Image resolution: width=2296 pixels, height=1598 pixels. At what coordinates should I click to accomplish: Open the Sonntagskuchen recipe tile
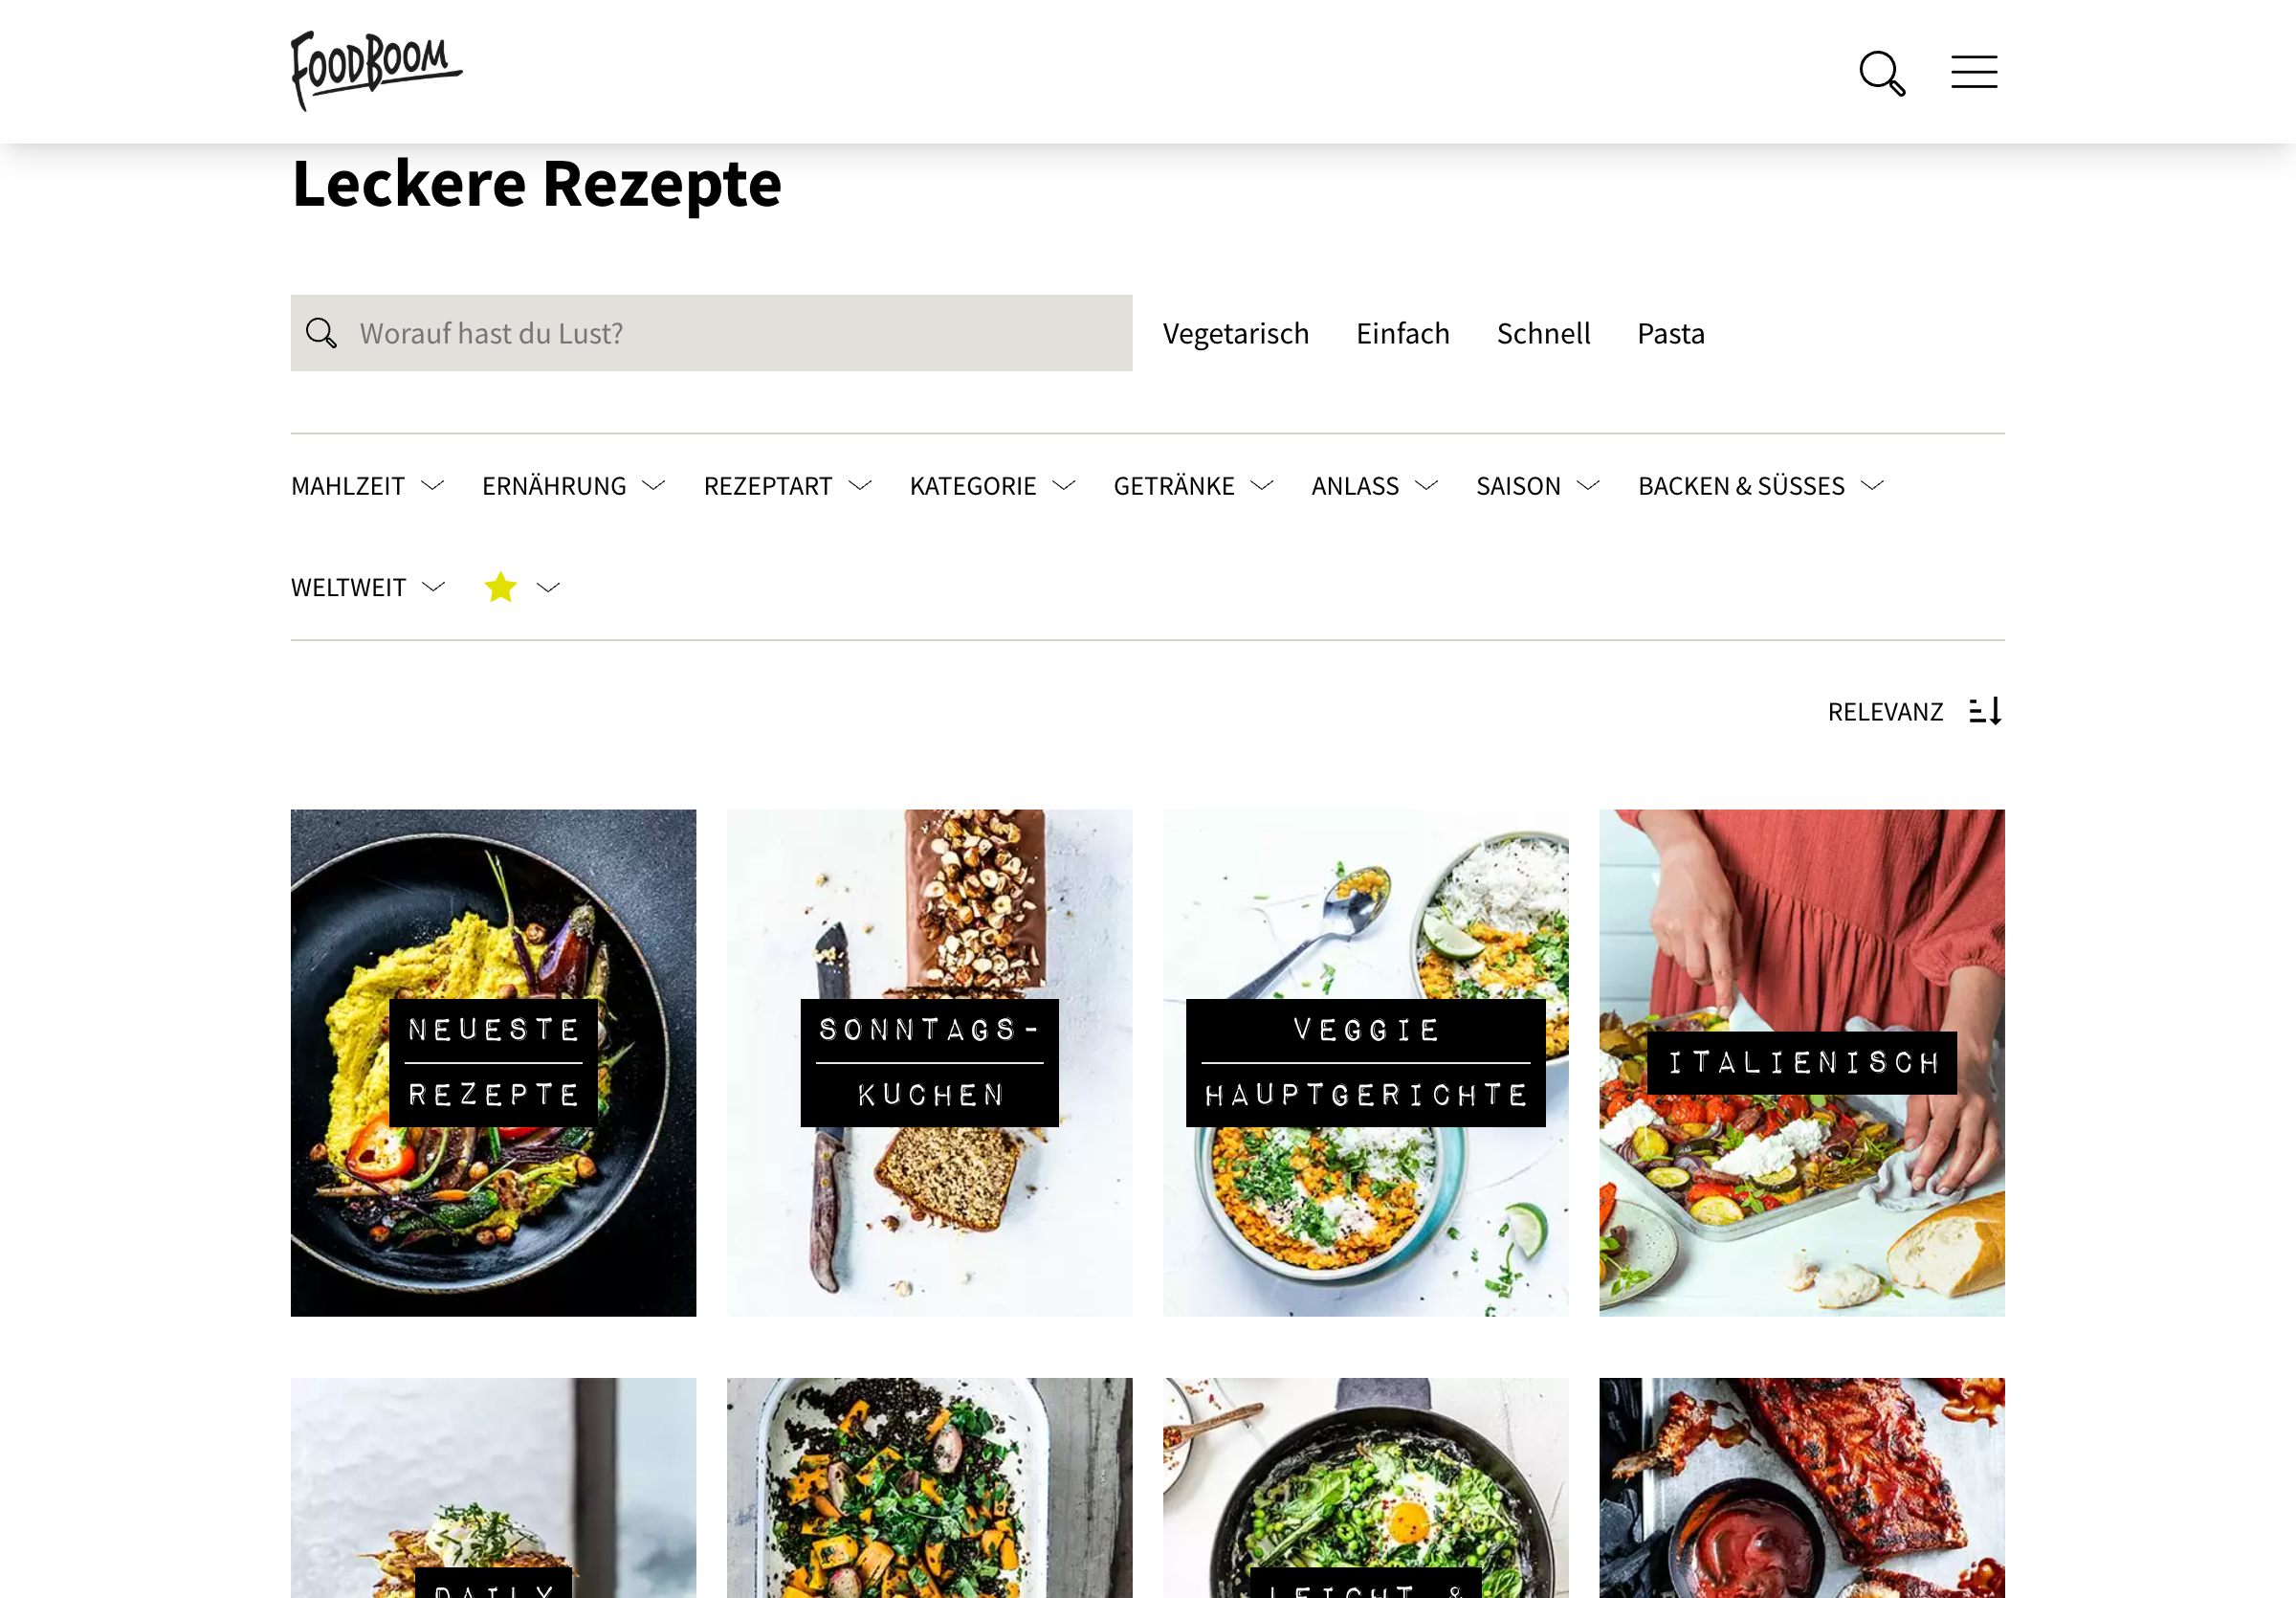[929, 1062]
